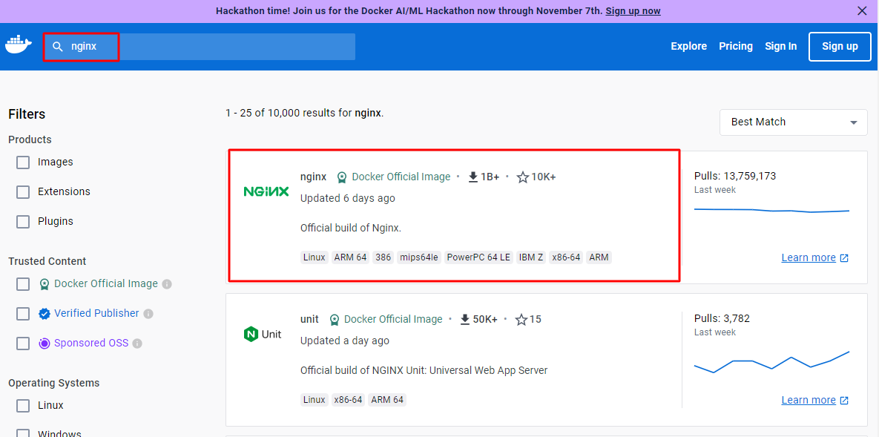Check the Extensions filter
Screen dimensions: 879x437
click(x=23, y=192)
